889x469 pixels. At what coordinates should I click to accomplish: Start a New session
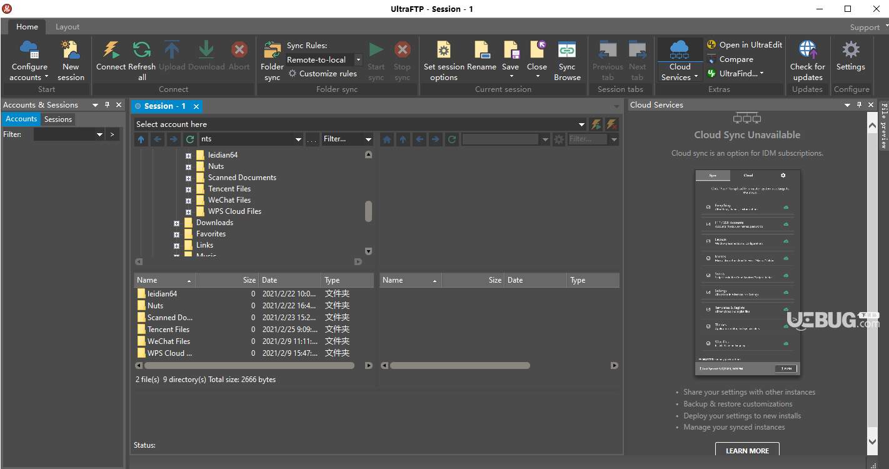coord(71,61)
